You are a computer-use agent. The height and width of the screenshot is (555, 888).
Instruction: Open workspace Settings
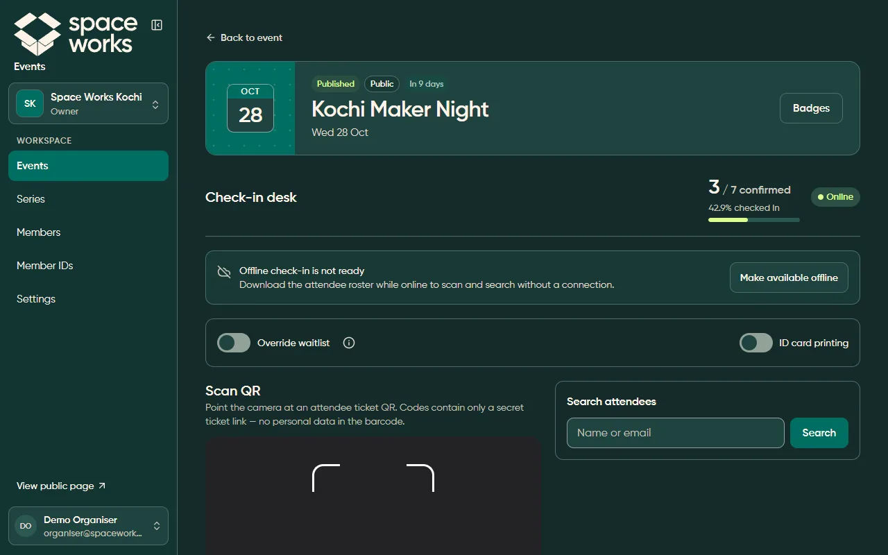coord(88,299)
